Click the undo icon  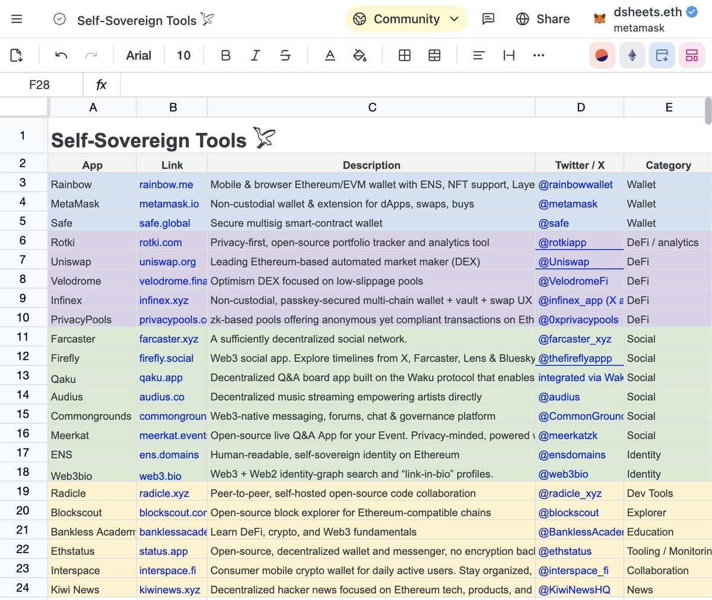coord(59,55)
